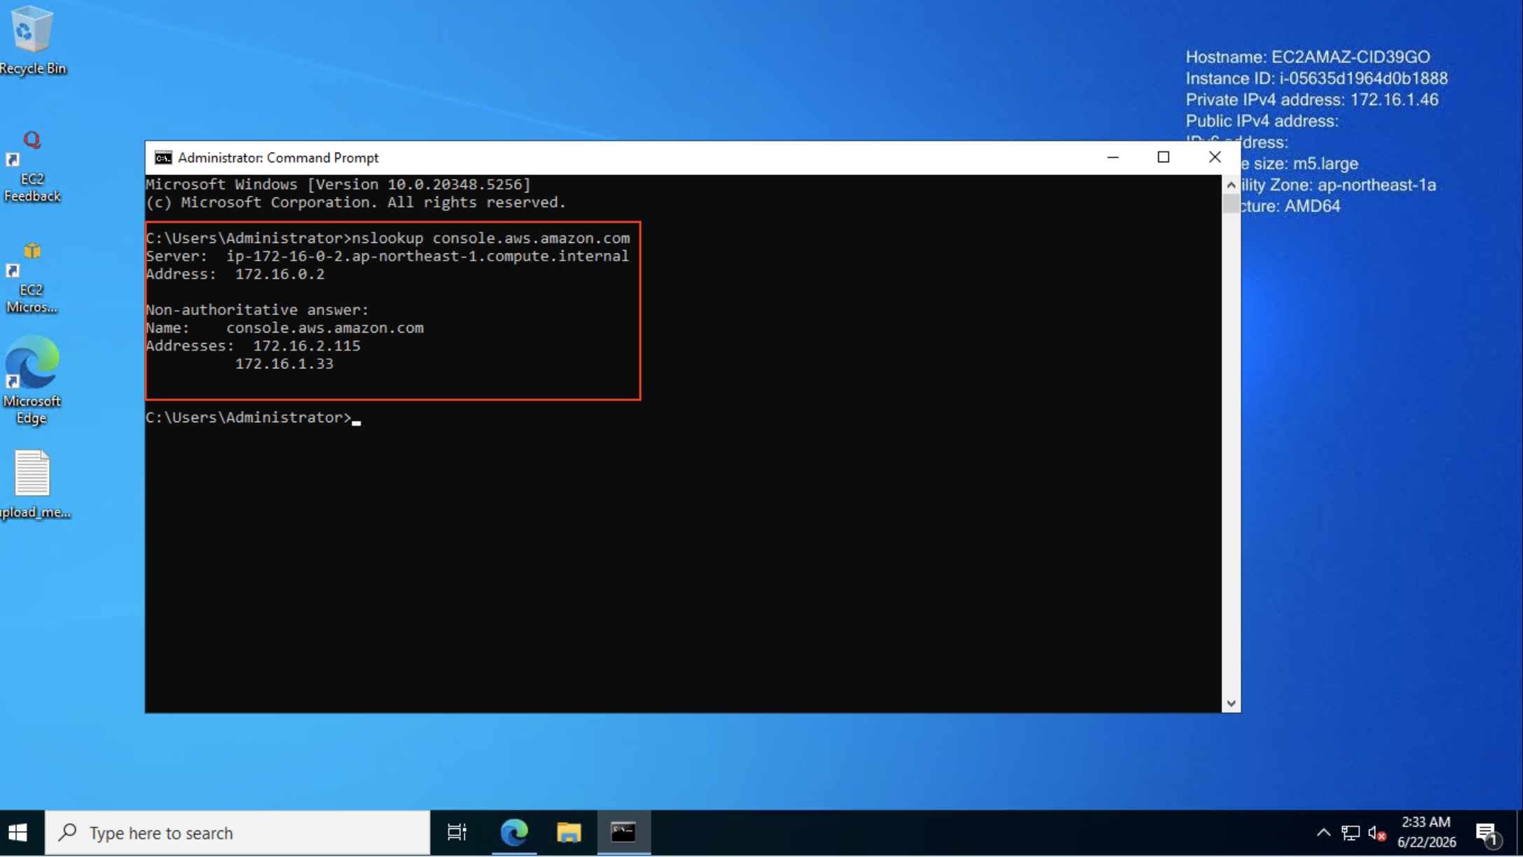Open File Explorer from the taskbar

(x=568, y=832)
